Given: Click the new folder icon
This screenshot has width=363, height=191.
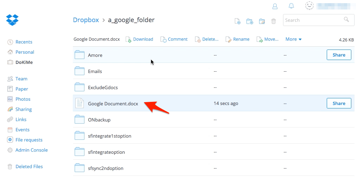Looking at the screenshot, I should (250, 21).
